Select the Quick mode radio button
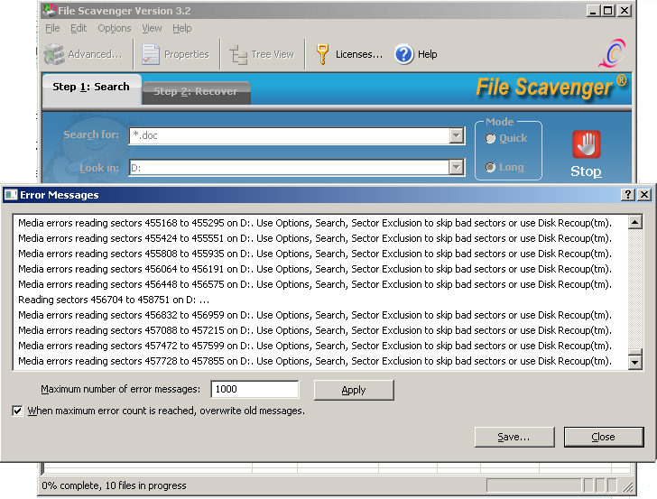 pos(490,139)
